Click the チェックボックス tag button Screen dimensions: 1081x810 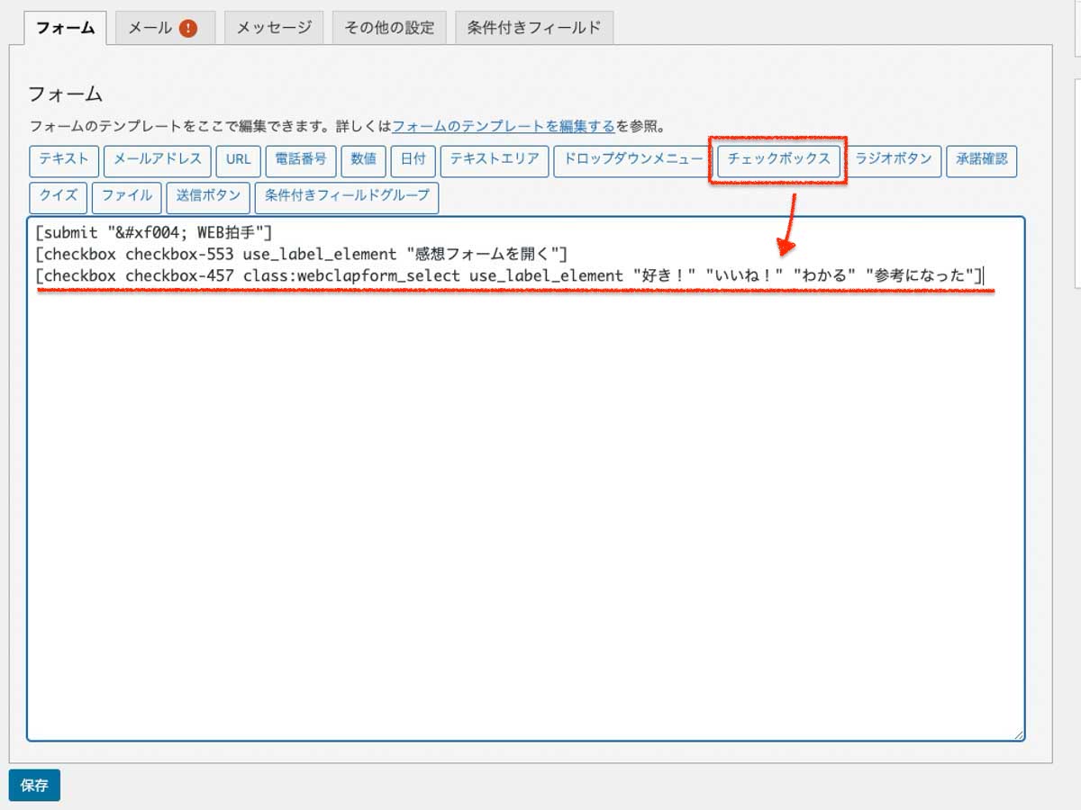pyautogui.click(x=778, y=160)
